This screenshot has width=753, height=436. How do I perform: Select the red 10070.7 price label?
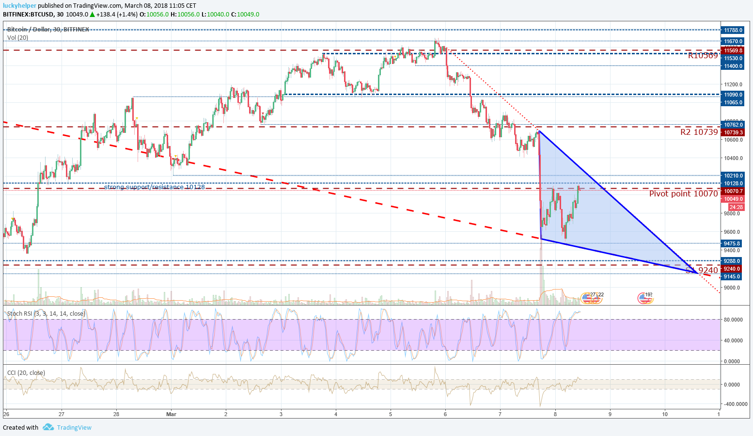(x=732, y=191)
